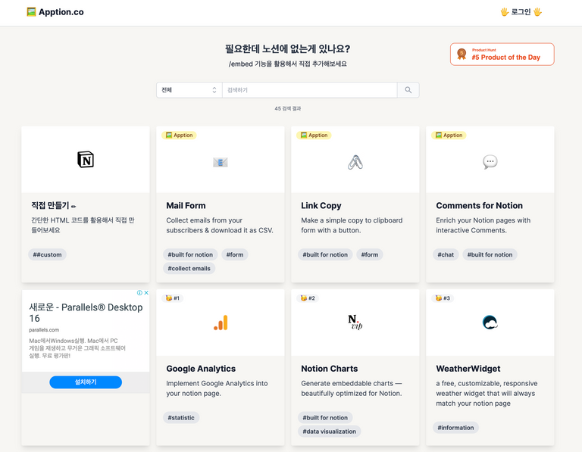
Task: Select the #data visualization tag
Action: pyautogui.click(x=329, y=432)
